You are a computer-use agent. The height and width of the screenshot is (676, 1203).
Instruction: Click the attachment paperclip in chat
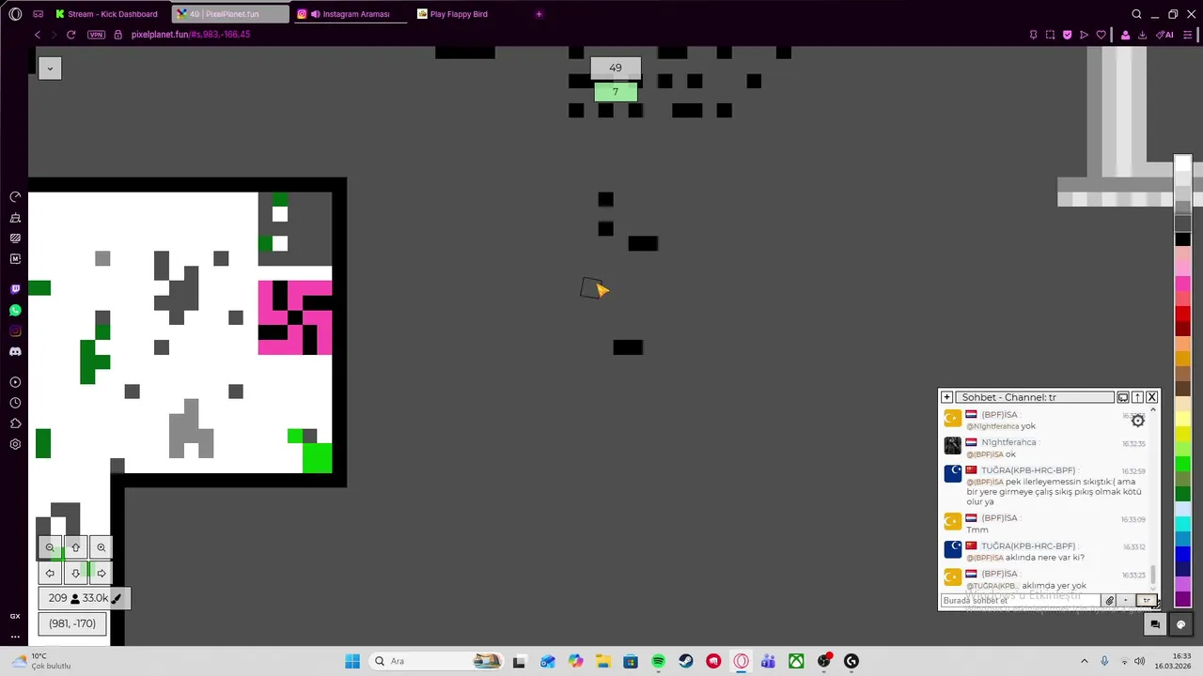click(x=1109, y=601)
